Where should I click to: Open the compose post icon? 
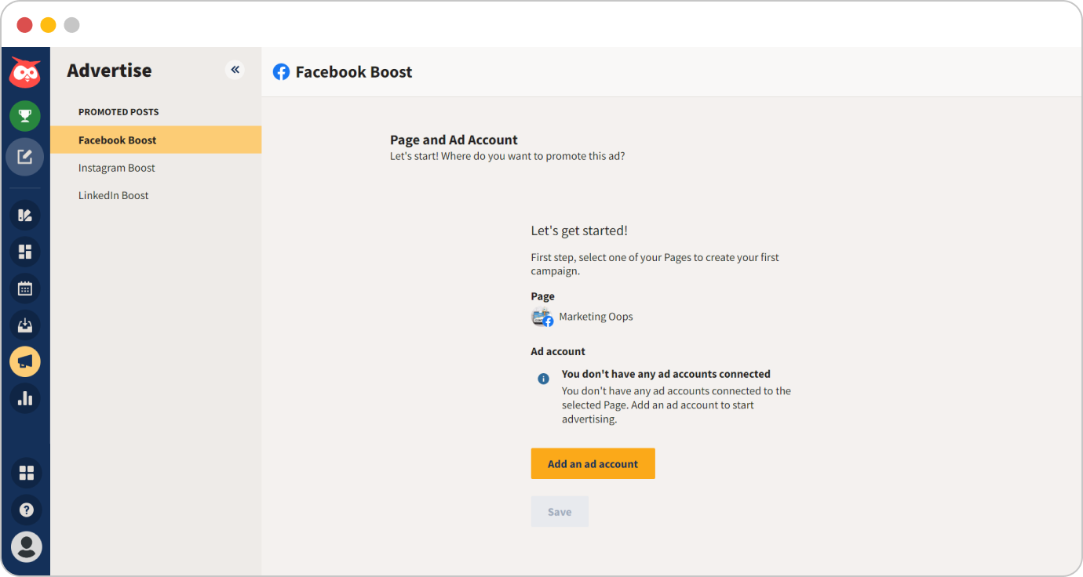(x=25, y=157)
